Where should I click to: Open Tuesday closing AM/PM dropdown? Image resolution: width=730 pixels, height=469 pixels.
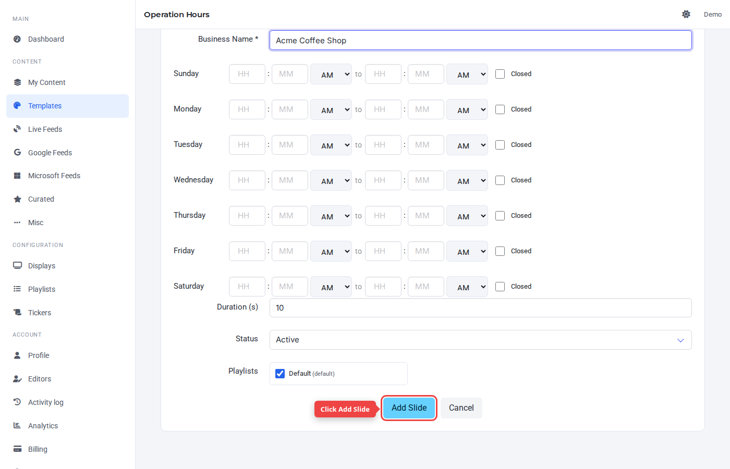(467, 145)
